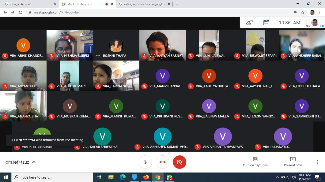Click the red hang up call button
This screenshot has height=182, width=325.
pos(162,162)
